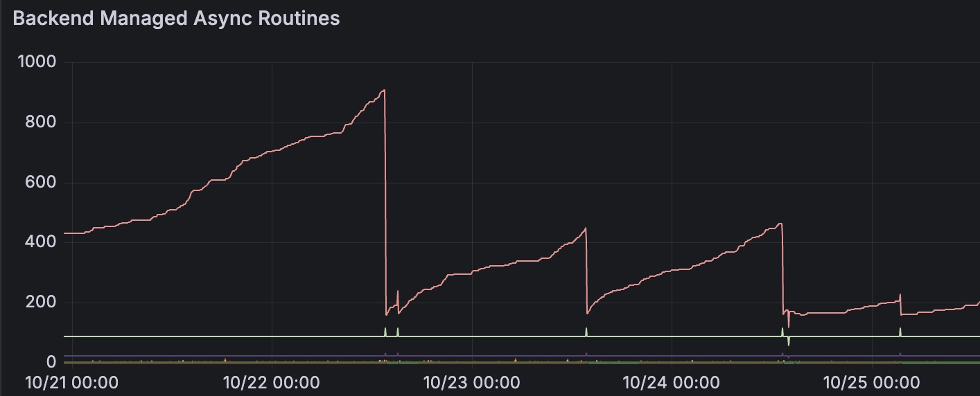Click the panel title Backend Managed Async Routines
Viewport: 980px width, 396px height.
click(176, 19)
